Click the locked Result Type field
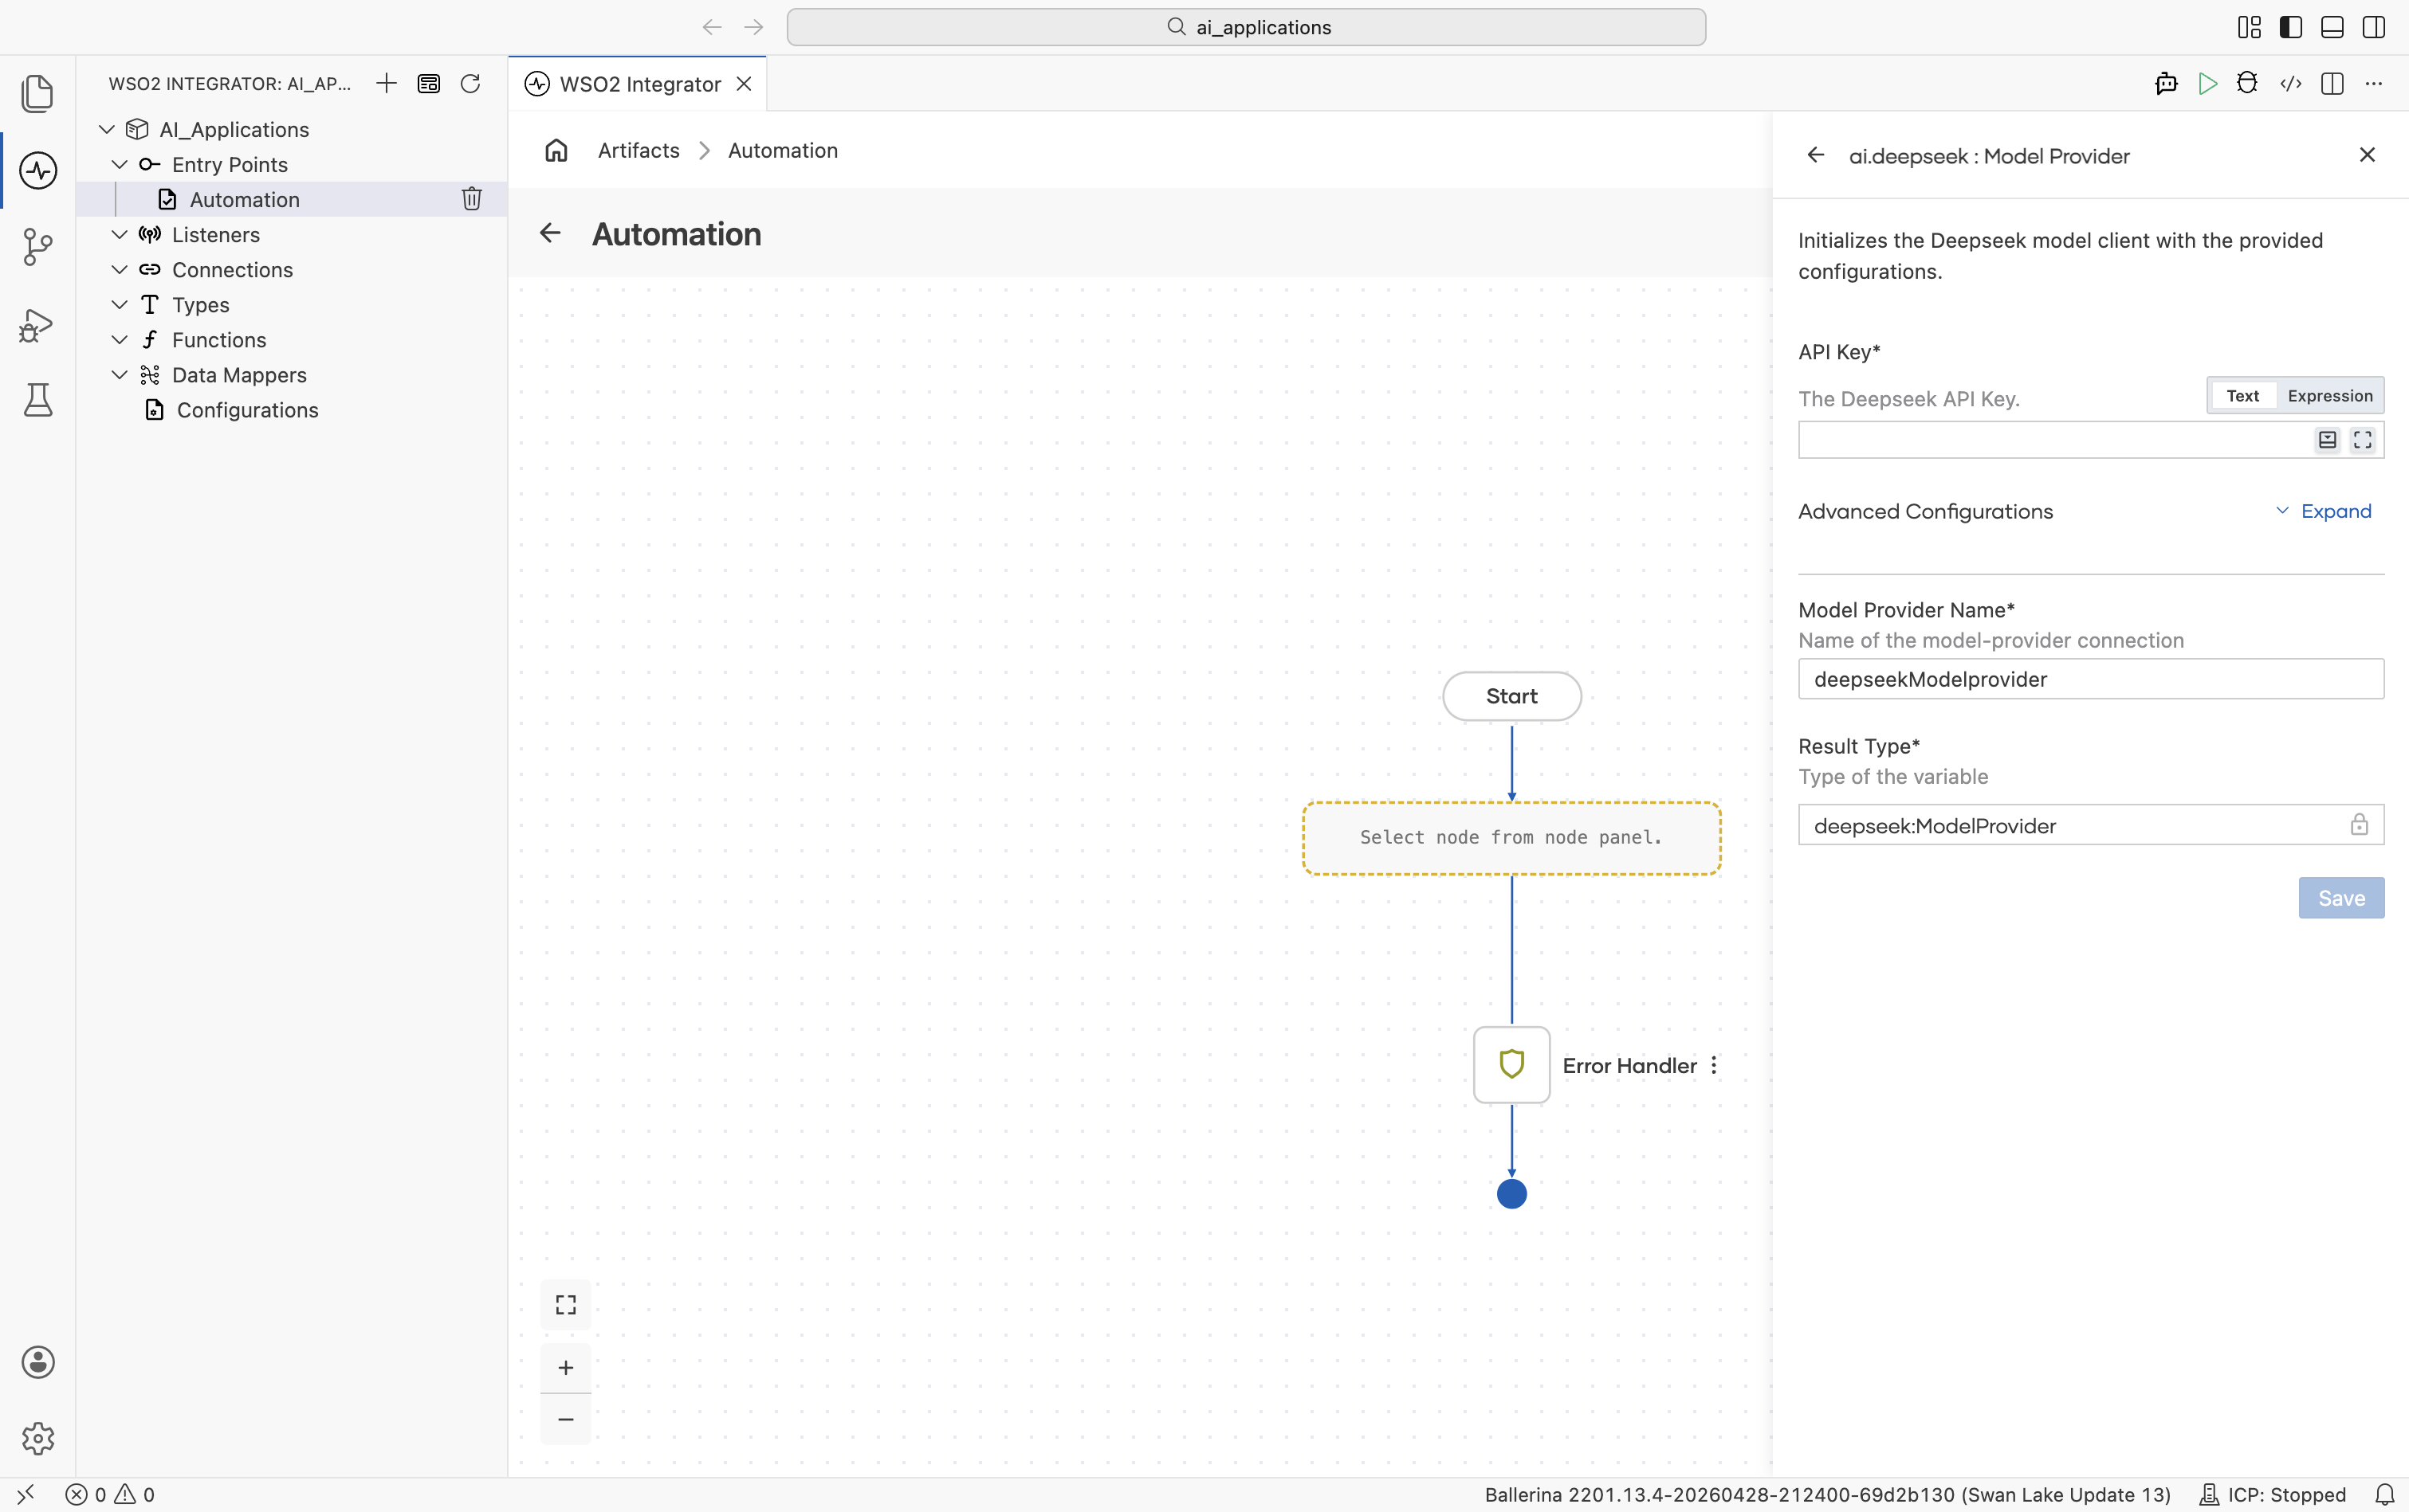 pos(2091,825)
